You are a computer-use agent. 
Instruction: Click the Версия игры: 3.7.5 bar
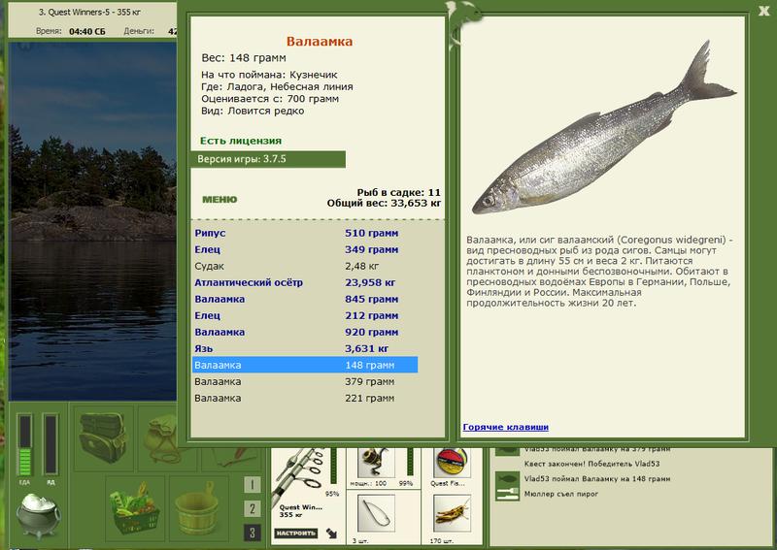pyautogui.click(x=268, y=159)
